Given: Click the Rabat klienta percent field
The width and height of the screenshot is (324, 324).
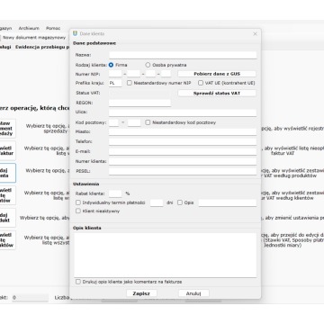Looking at the screenshot, I should [x=115, y=193].
